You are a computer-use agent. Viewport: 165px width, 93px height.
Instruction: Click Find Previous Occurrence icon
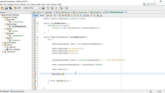(x=63, y=16)
